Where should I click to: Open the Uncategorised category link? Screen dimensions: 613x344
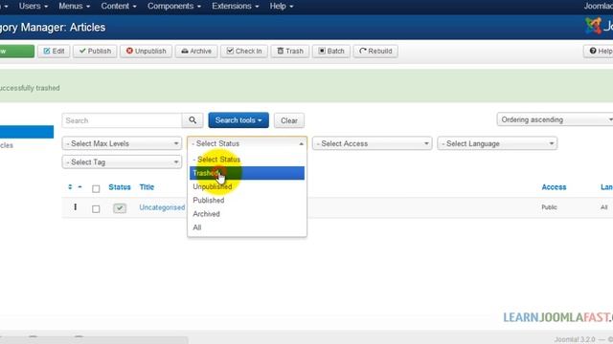pyautogui.click(x=162, y=207)
